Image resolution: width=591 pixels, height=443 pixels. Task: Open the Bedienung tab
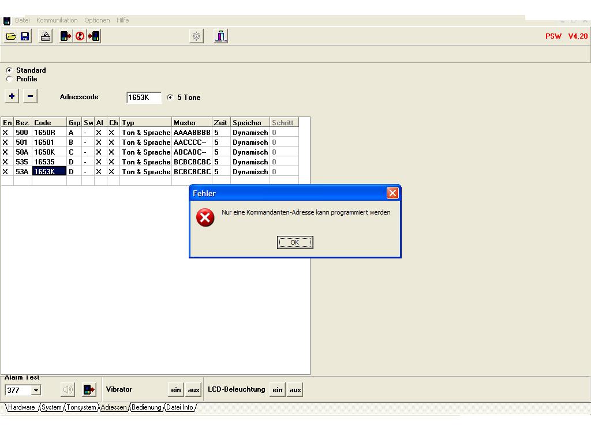pyautogui.click(x=147, y=407)
